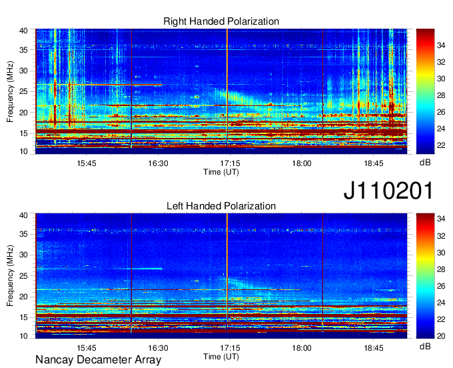Click 22 dB tick on Right Handed color bar

coord(441,145)
